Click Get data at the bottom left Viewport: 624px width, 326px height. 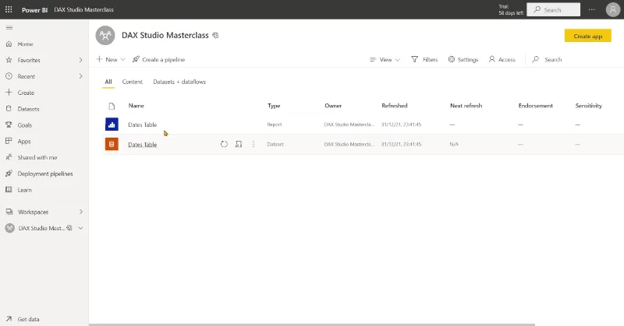pos(28,319)
